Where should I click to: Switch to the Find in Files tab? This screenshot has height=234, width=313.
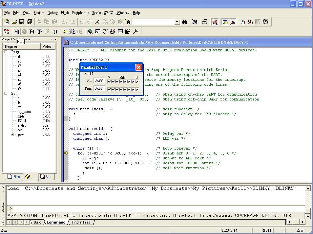click(x=81, y=222)
